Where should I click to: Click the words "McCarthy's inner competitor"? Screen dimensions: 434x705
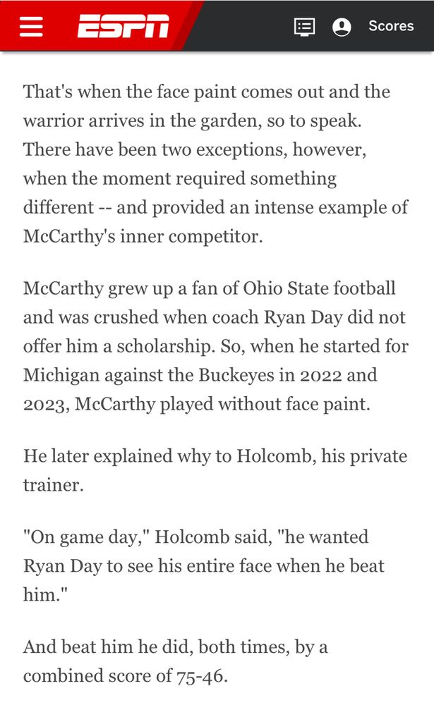(x=143, y=236)
